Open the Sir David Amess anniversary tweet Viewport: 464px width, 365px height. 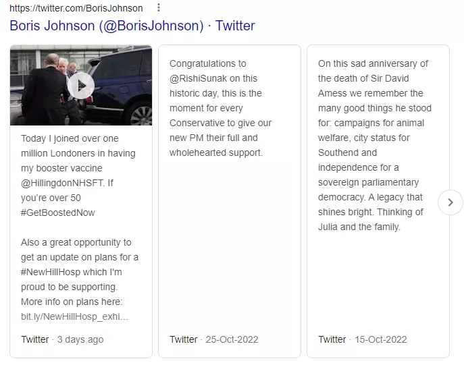point(375,145)
